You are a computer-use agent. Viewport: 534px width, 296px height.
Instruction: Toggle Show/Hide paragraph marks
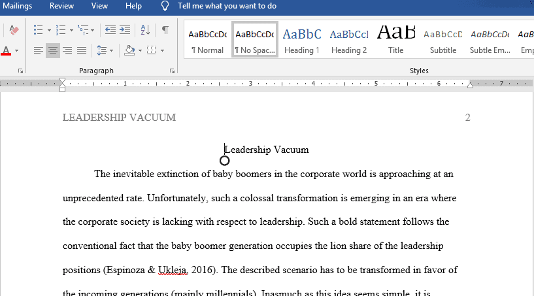[x=165, y=30]
